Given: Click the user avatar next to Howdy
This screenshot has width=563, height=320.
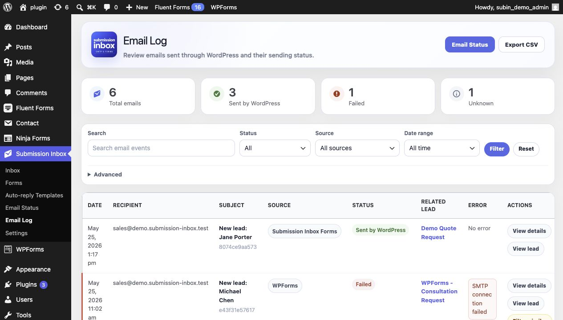Looking at the screenshot, I should [x=555, y=7].
